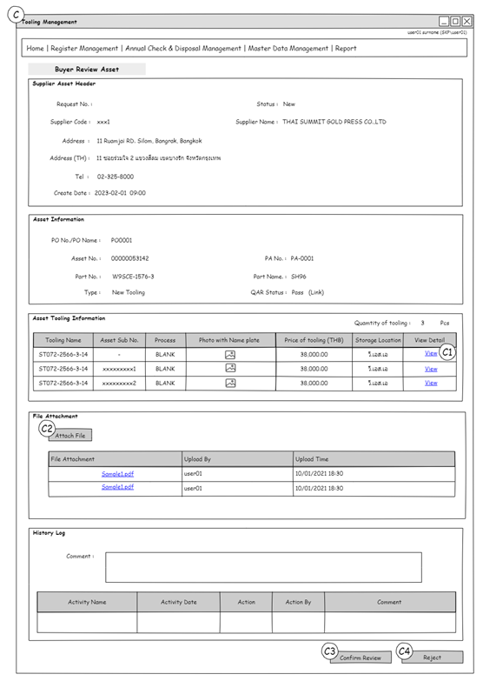Screen dimensions: 483x681
Task: Click the Activity Date column header
Action: point(178,602)
